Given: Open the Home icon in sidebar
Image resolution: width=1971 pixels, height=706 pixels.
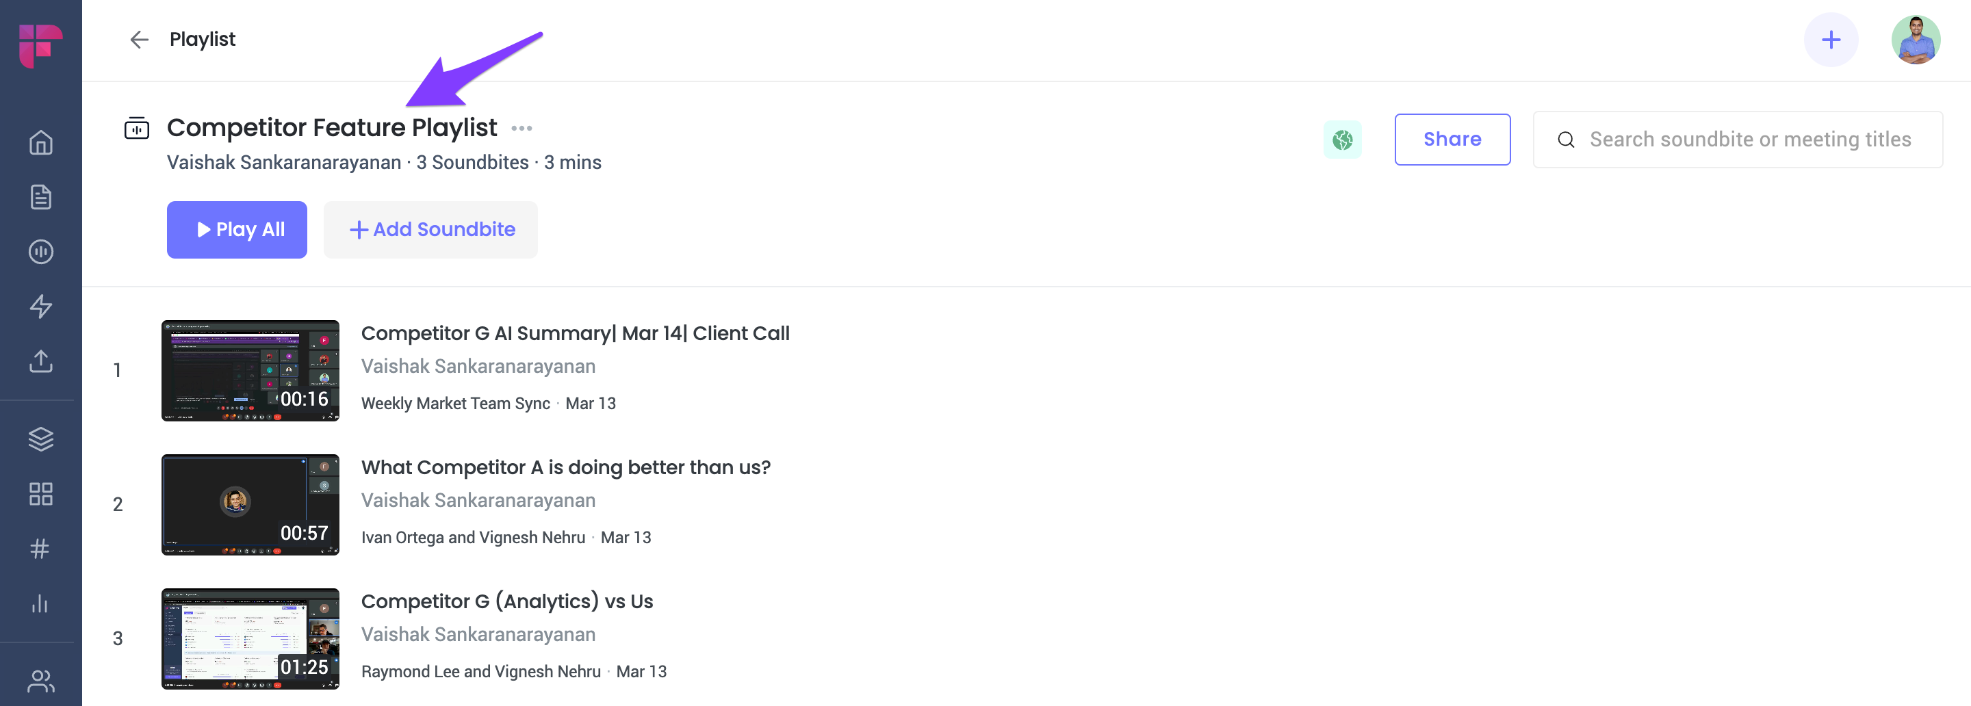Looking at the screenshot, I should click(40, 142).
